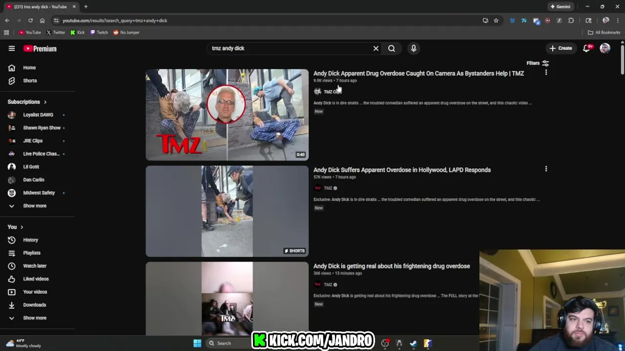
Task: Clear the search box with the X
Action: (376, 48)
